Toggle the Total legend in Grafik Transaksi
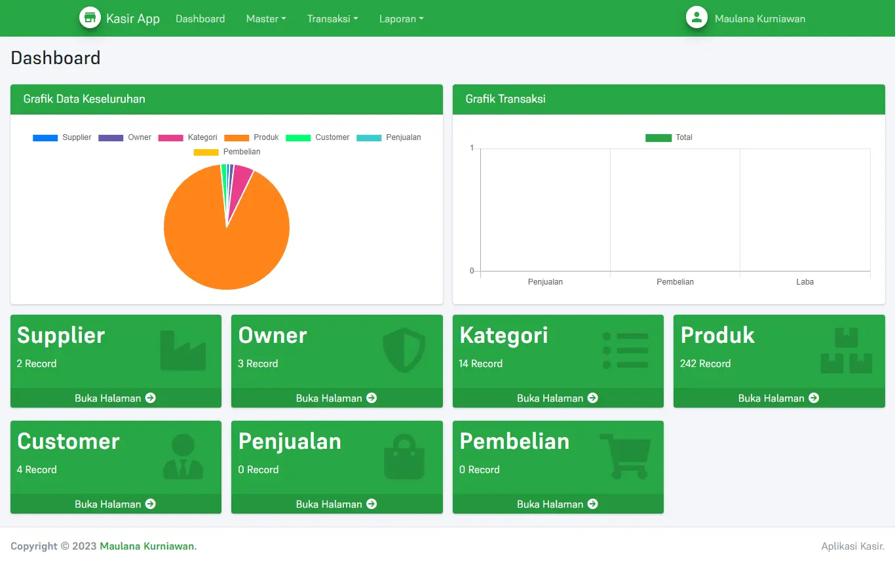The height and width of the screenshot is (564, 895). click(x=669, y=137)
